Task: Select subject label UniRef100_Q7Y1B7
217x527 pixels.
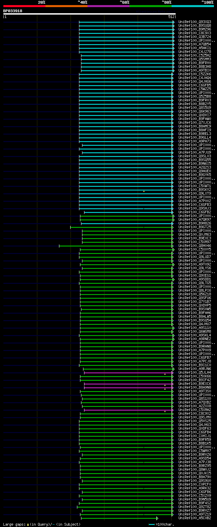Action: (x=195, y=301)
